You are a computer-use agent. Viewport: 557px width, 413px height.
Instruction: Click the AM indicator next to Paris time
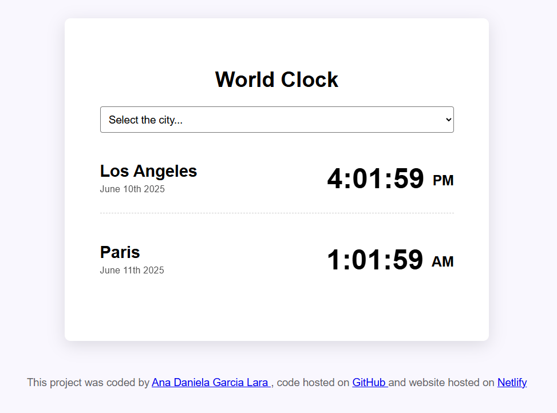[443, 261]
